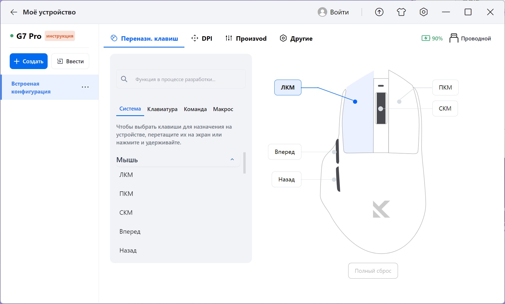
Task: Click the gray dot on right mouse button
Action: pyautogui.click(x=399, y=102)
